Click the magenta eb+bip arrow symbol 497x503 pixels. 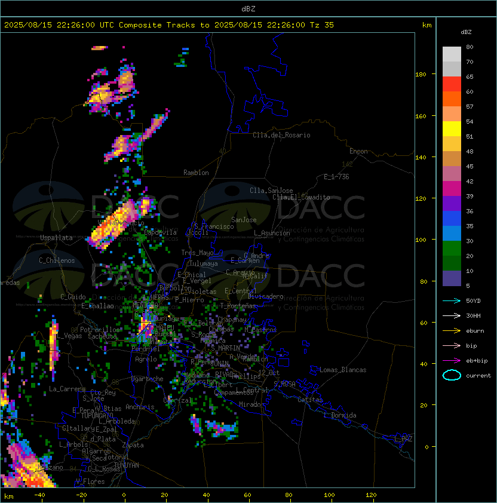click(x=452, y=361)
